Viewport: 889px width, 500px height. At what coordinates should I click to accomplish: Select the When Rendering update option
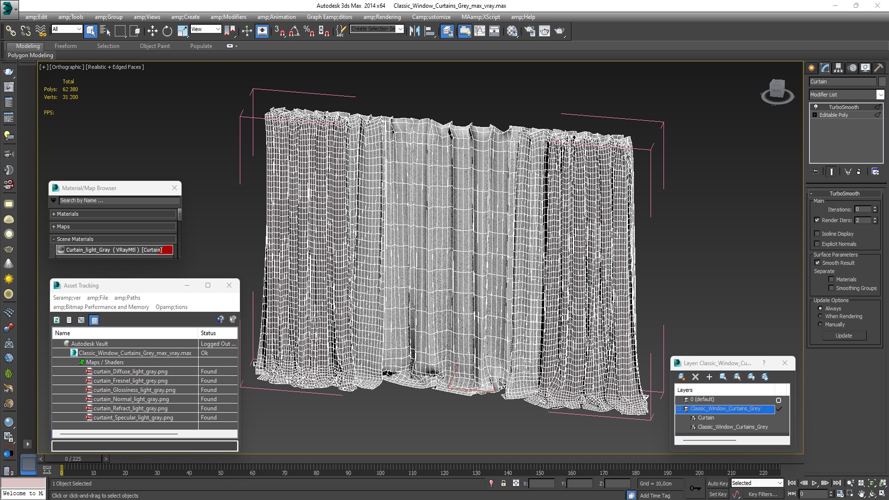coord(820,316)
